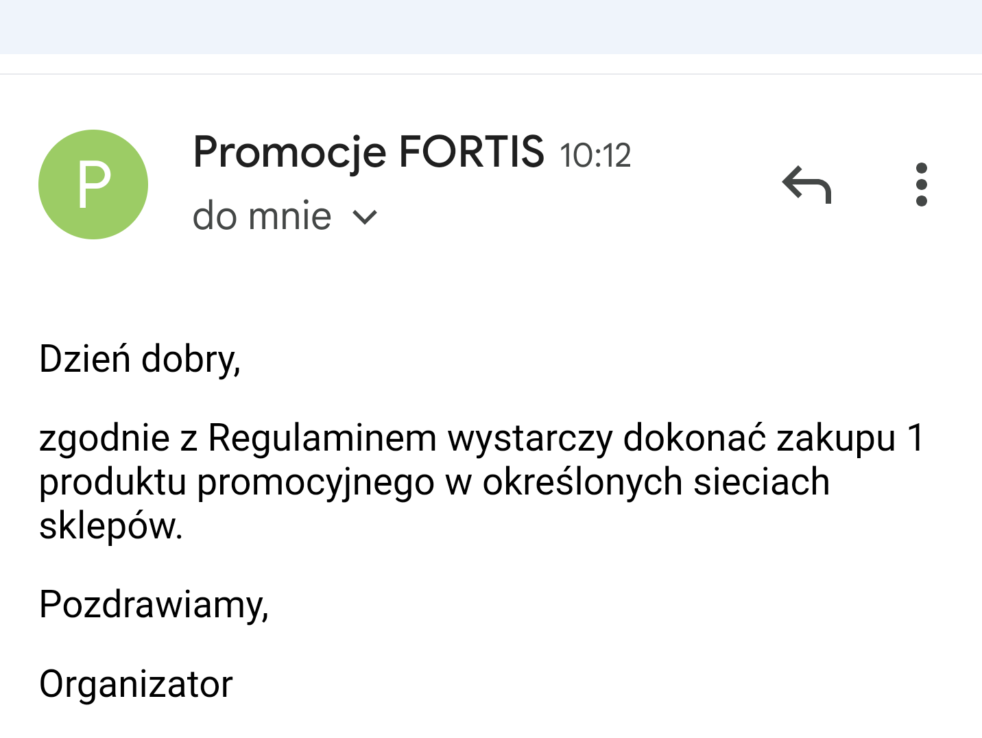The image size is (982, 738).
Task: Reply to the email using the arrow icon
Action: pyautogui.click(x=806, y=184)
